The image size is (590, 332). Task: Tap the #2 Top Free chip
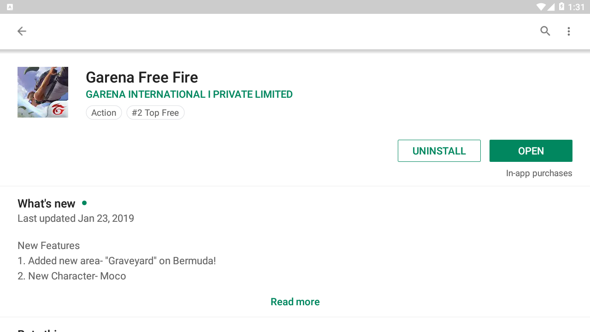click(x=155, y=113)
